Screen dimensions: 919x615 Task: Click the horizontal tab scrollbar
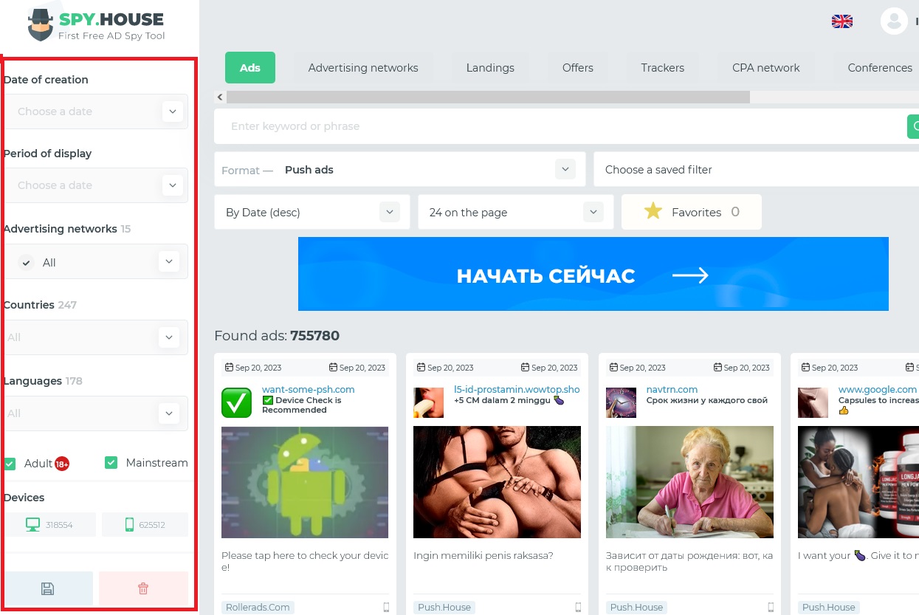pyautogui.click(x=488, y=97)
